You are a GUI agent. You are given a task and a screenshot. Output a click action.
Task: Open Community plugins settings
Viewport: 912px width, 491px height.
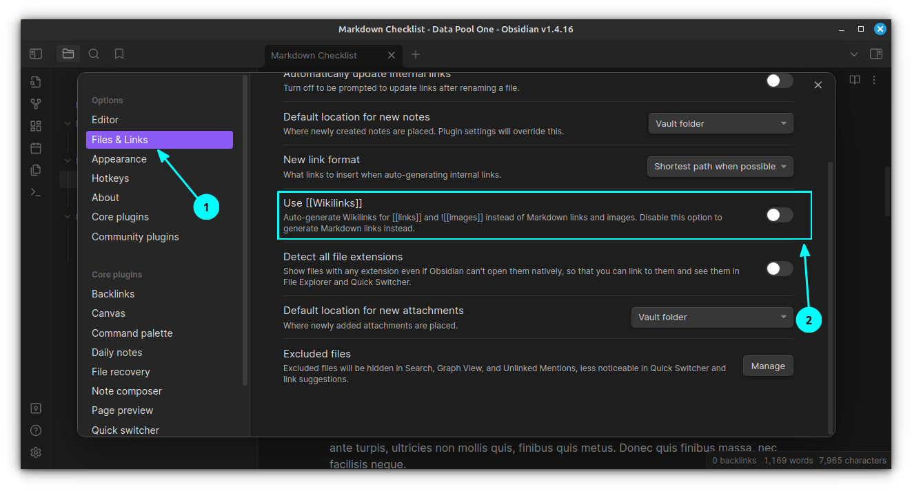point(135,237)
